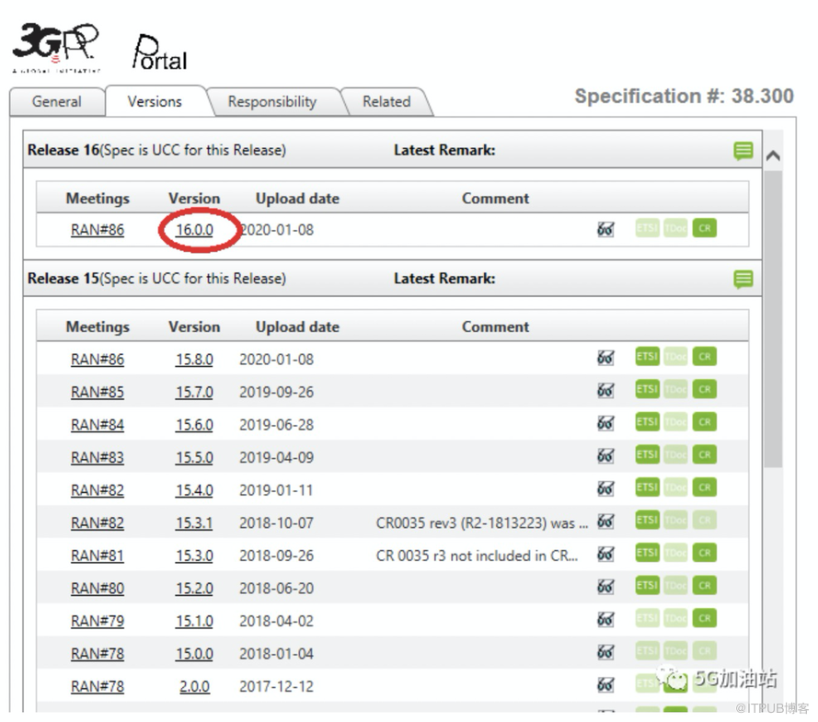This screenshot has width=818, height=722.
Task: View details glasses icon for version 16.0.0
Action: click(605, 229)
